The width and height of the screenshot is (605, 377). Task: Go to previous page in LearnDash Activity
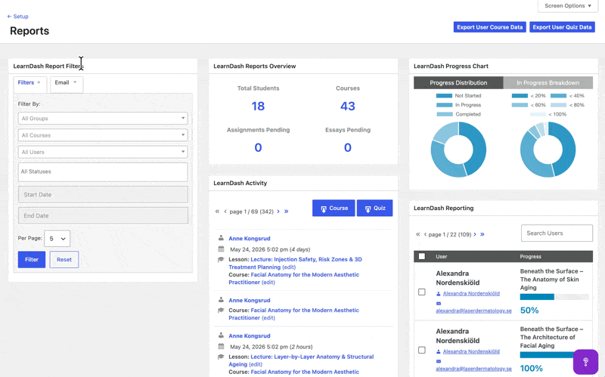225,212
